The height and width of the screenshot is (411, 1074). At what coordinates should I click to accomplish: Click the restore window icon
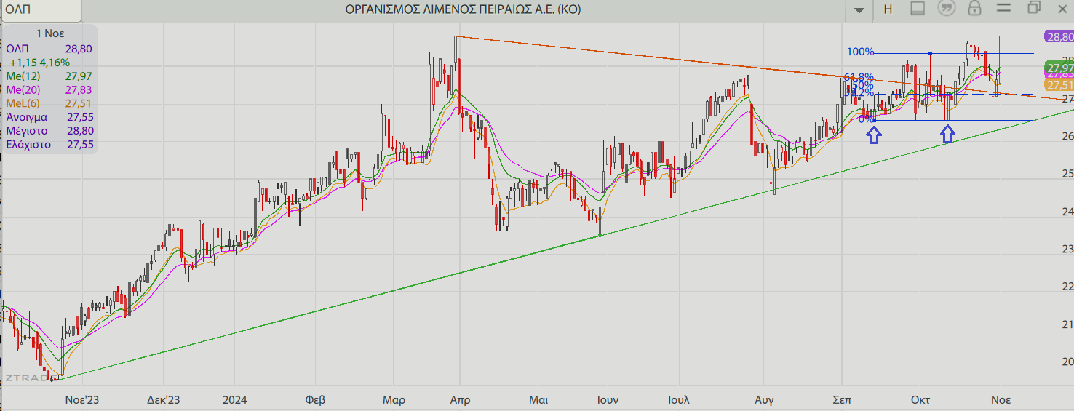click(x=1034, y=8)
